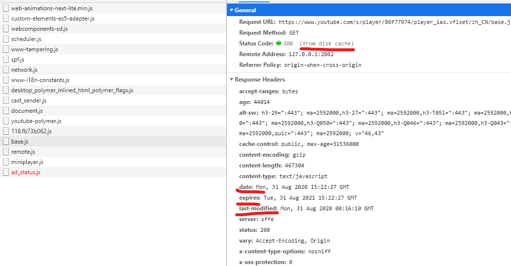Click the cache-control header value
This screenshot has width=511, height=266.
point(320,144)
